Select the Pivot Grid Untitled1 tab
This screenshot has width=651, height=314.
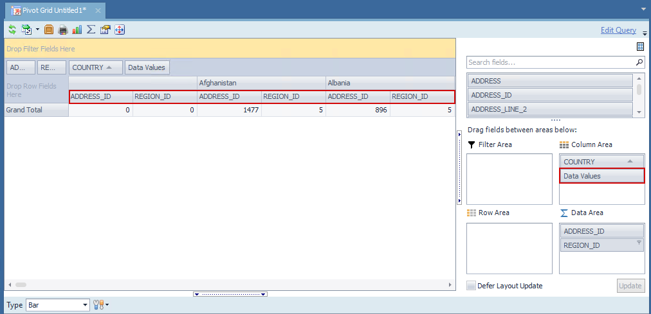tap(55, 10)
